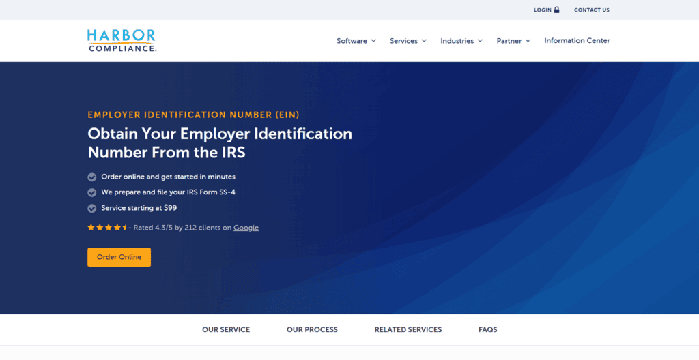This screenshot has height=360, width=699.
Task: Open the Partner dropdown menu
Action: [513, 40]
